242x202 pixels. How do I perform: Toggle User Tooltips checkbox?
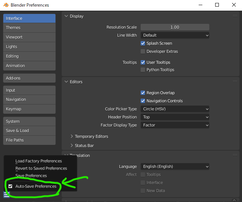[143, 62]
